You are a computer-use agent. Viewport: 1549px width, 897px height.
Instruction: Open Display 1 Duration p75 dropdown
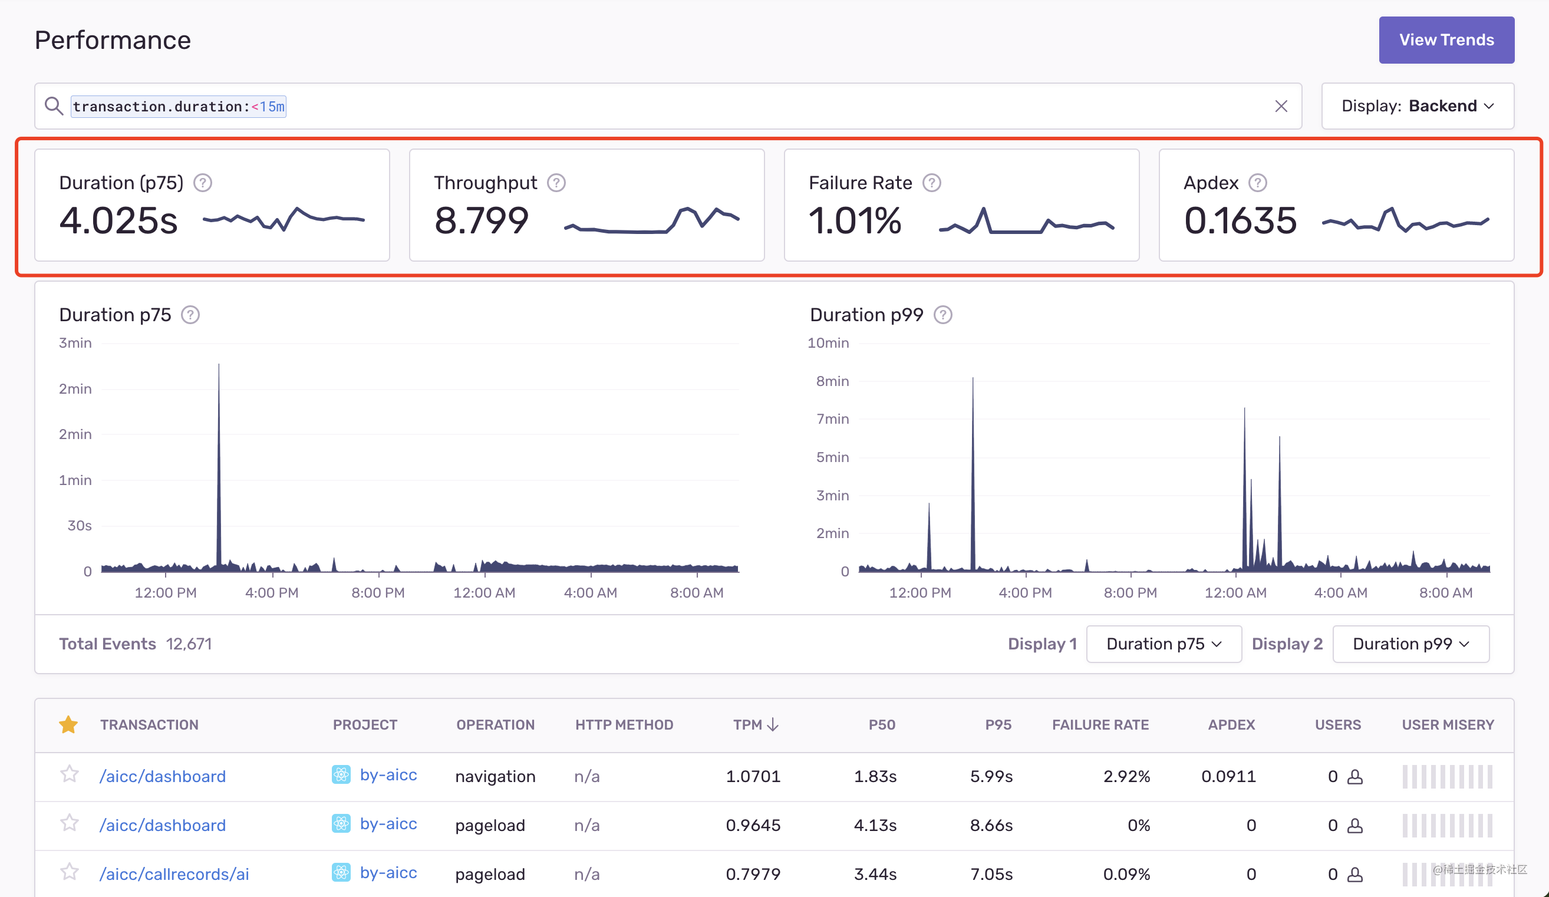pyautogui.click(x=1164, y=644)
